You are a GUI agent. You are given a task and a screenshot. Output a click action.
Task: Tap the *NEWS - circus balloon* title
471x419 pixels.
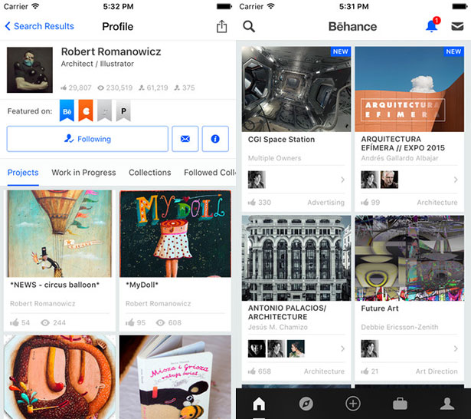[x=54, y=285]
